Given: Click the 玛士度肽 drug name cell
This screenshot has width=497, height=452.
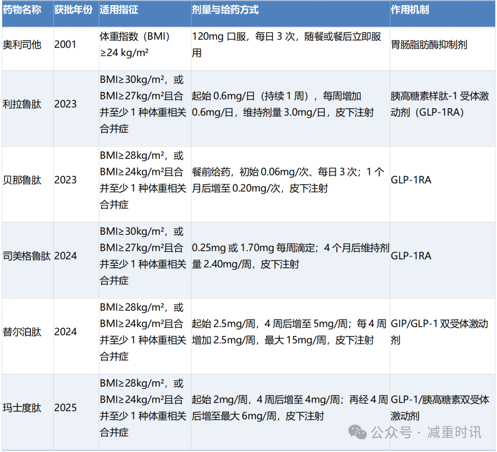Looking at the screenshot, I should tap(22, 408).
